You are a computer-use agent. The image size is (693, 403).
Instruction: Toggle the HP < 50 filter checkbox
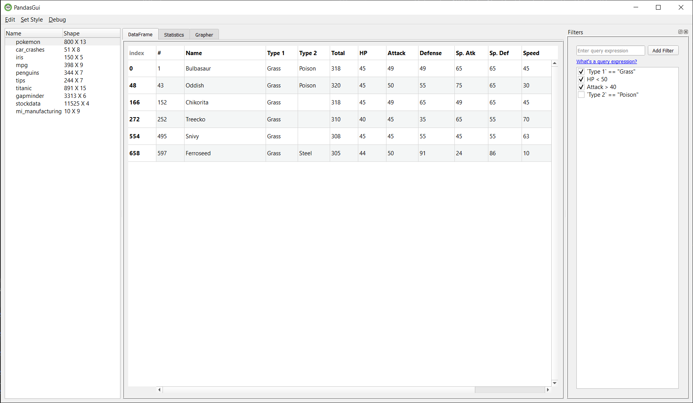[x=581, y=79]
